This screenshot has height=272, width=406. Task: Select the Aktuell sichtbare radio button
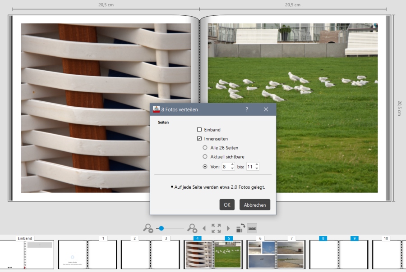pos(205,157)
